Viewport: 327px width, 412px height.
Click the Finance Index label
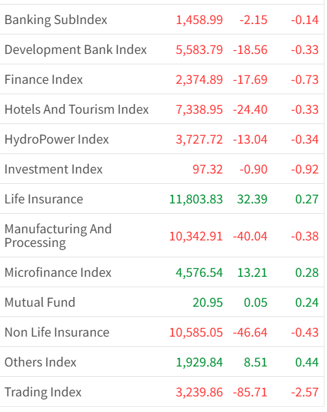click(43, 79)
